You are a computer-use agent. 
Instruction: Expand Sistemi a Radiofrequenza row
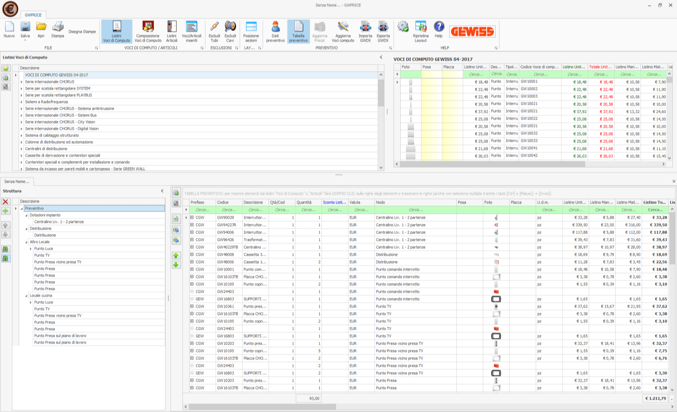tap(22, 102)
